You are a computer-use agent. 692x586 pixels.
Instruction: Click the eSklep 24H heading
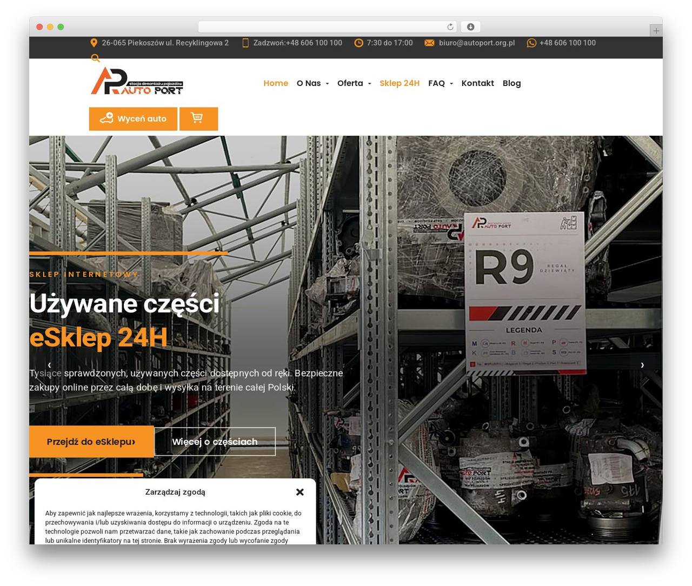click(x=98, y=337)
